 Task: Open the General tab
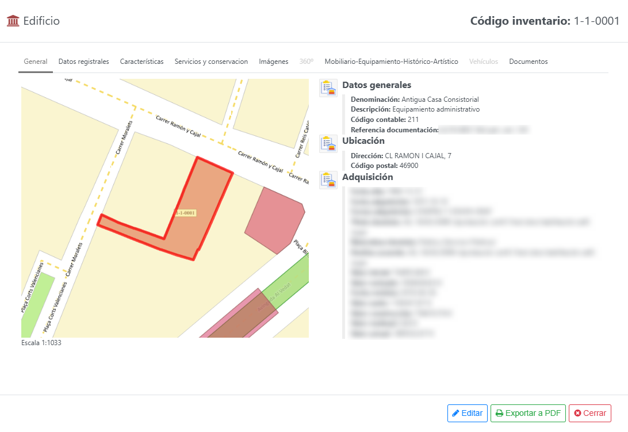click(35, 62)
